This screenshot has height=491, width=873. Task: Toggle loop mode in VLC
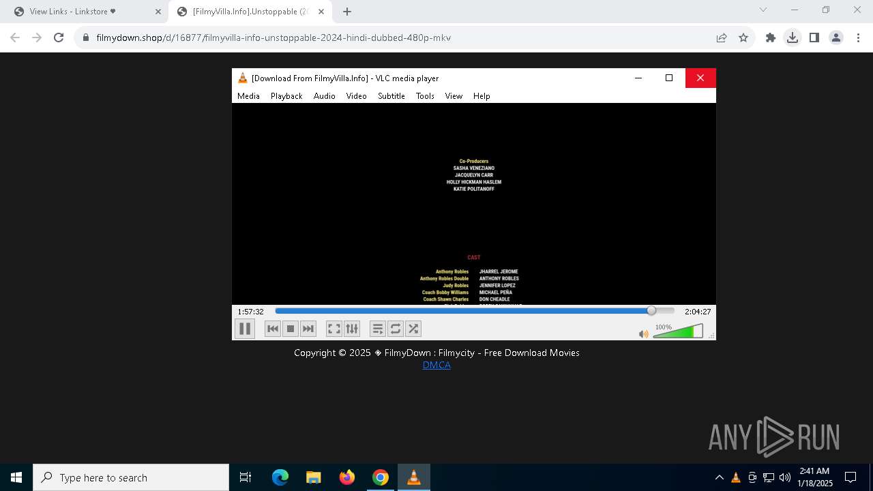click(x=396, y=329)
